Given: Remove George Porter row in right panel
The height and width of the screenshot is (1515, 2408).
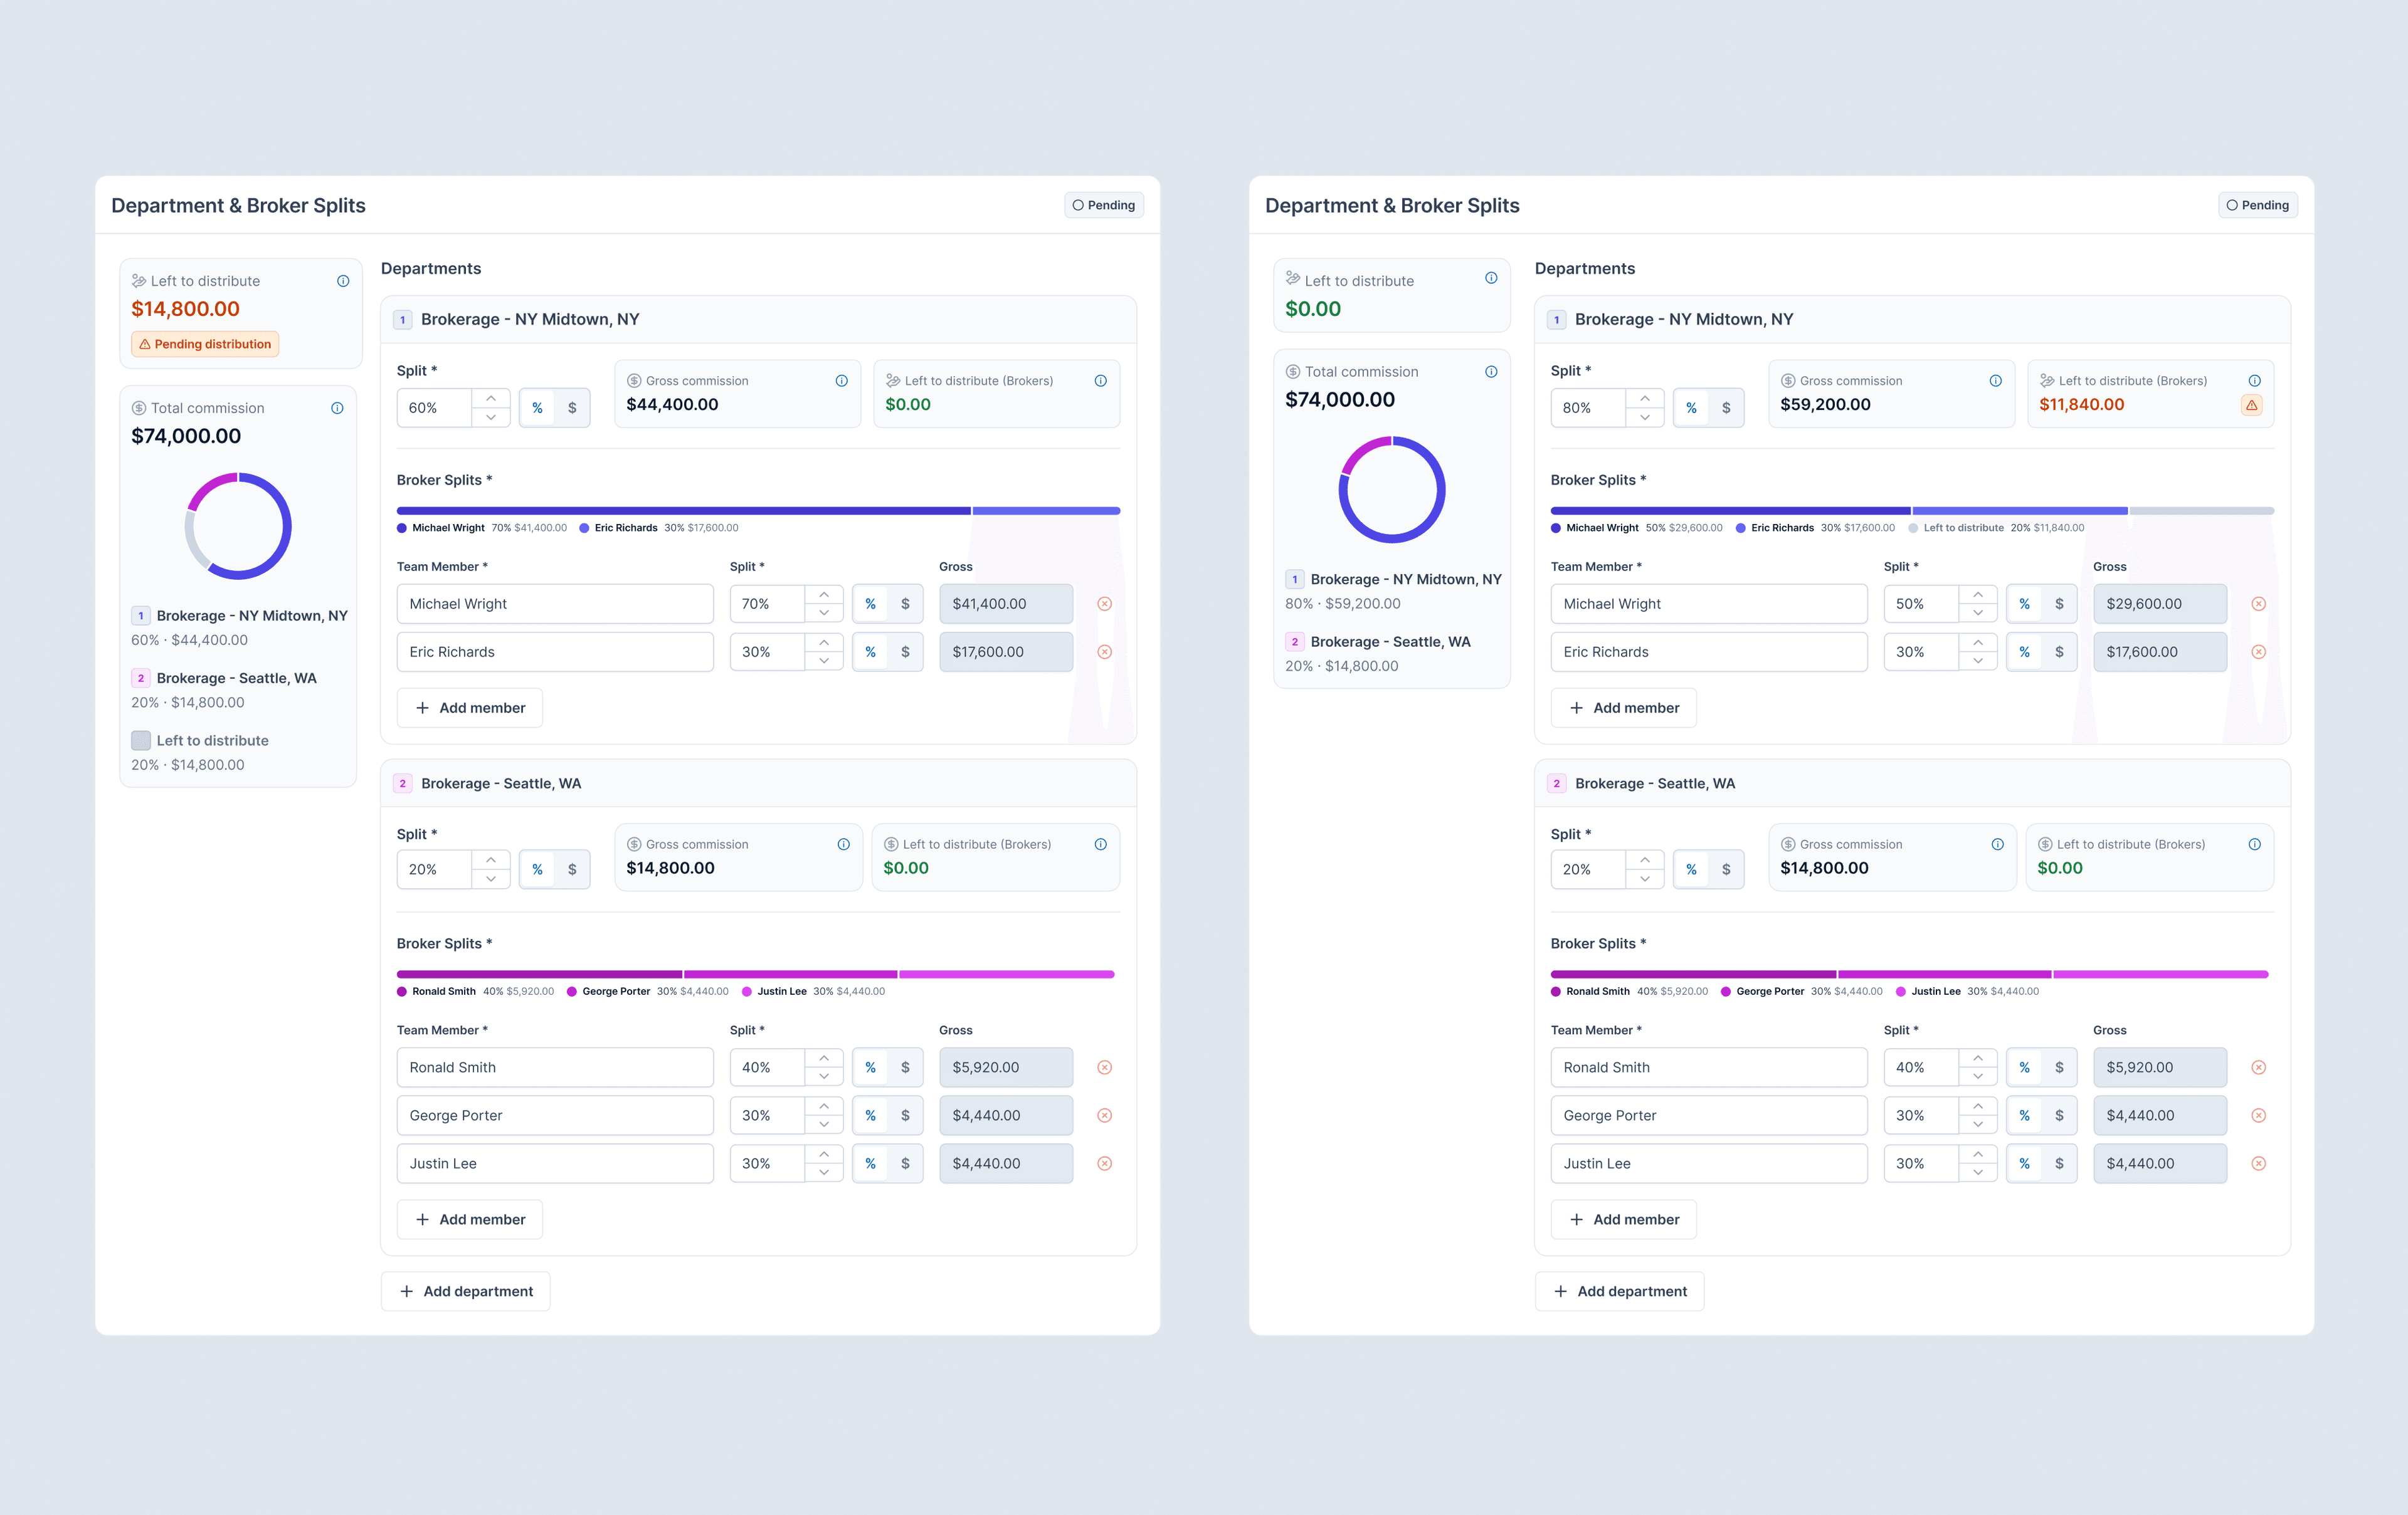Looking at the screenshot, I should point(2258,1115).
